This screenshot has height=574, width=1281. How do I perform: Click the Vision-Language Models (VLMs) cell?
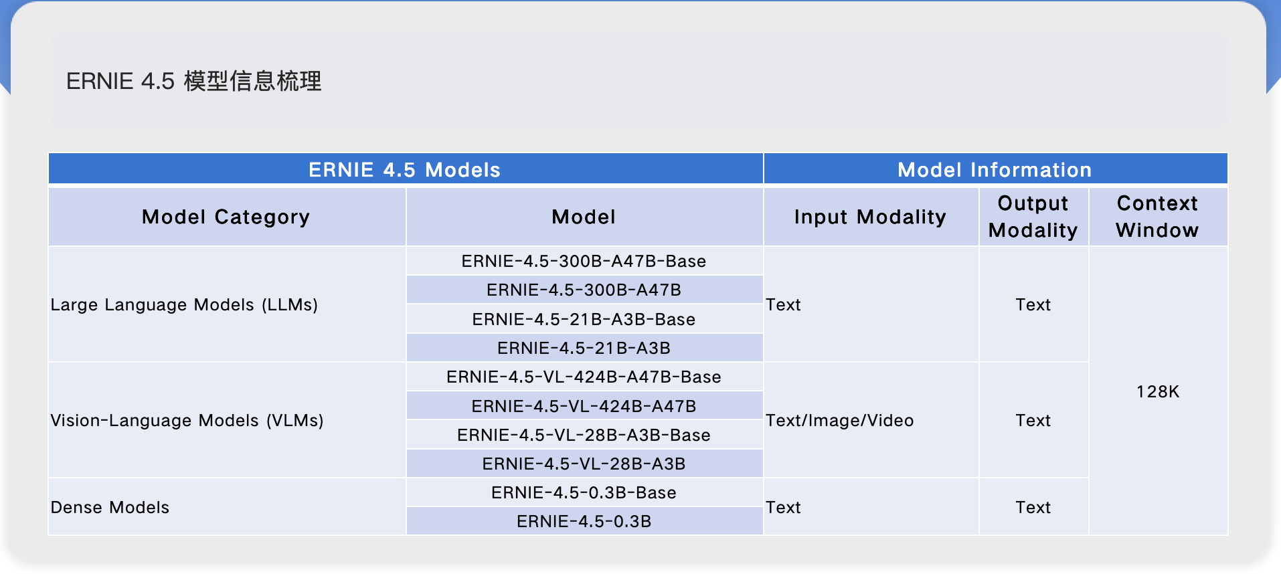pyautogui.click(x=227, y=420)
